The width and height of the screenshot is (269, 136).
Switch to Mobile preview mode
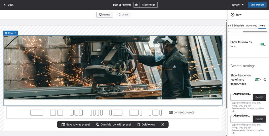pyautogui.click(x=123, y=15)
